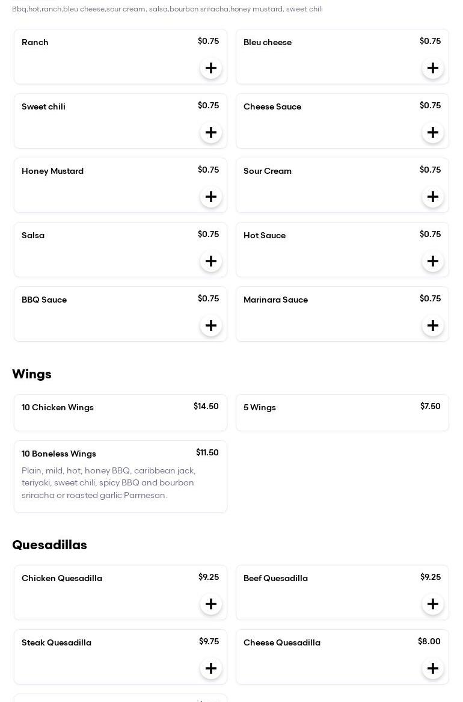Add Chicken Quesadilla with plus icon
463x702 pixels.
tap(211, 604)
